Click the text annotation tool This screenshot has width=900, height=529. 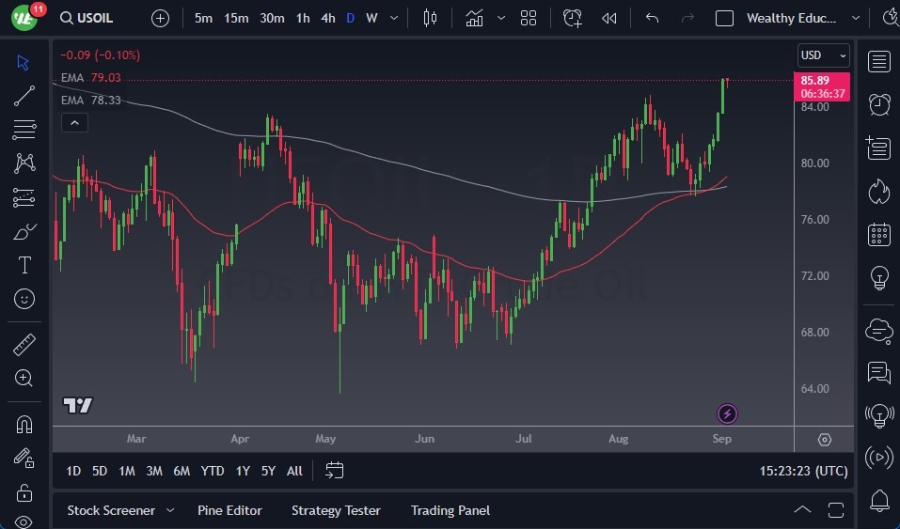point(25,265)
